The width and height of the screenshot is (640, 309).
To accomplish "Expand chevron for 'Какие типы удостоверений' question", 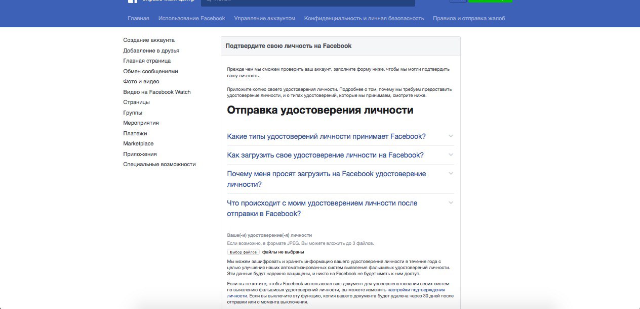I will coord(451,136).
